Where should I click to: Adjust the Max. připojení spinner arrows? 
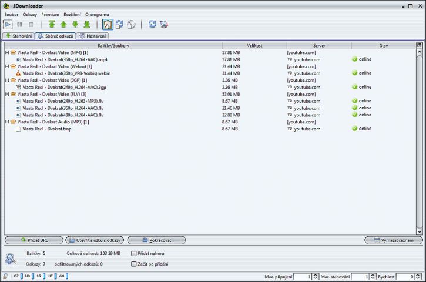(315, 277)
